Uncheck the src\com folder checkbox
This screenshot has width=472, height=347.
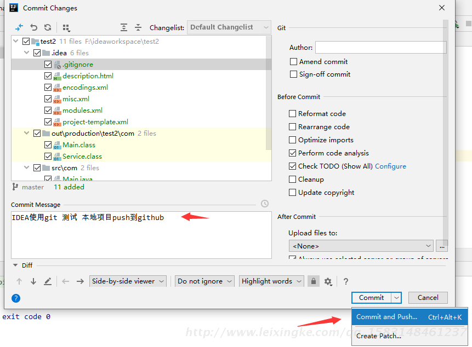click(x=37, y=167)
